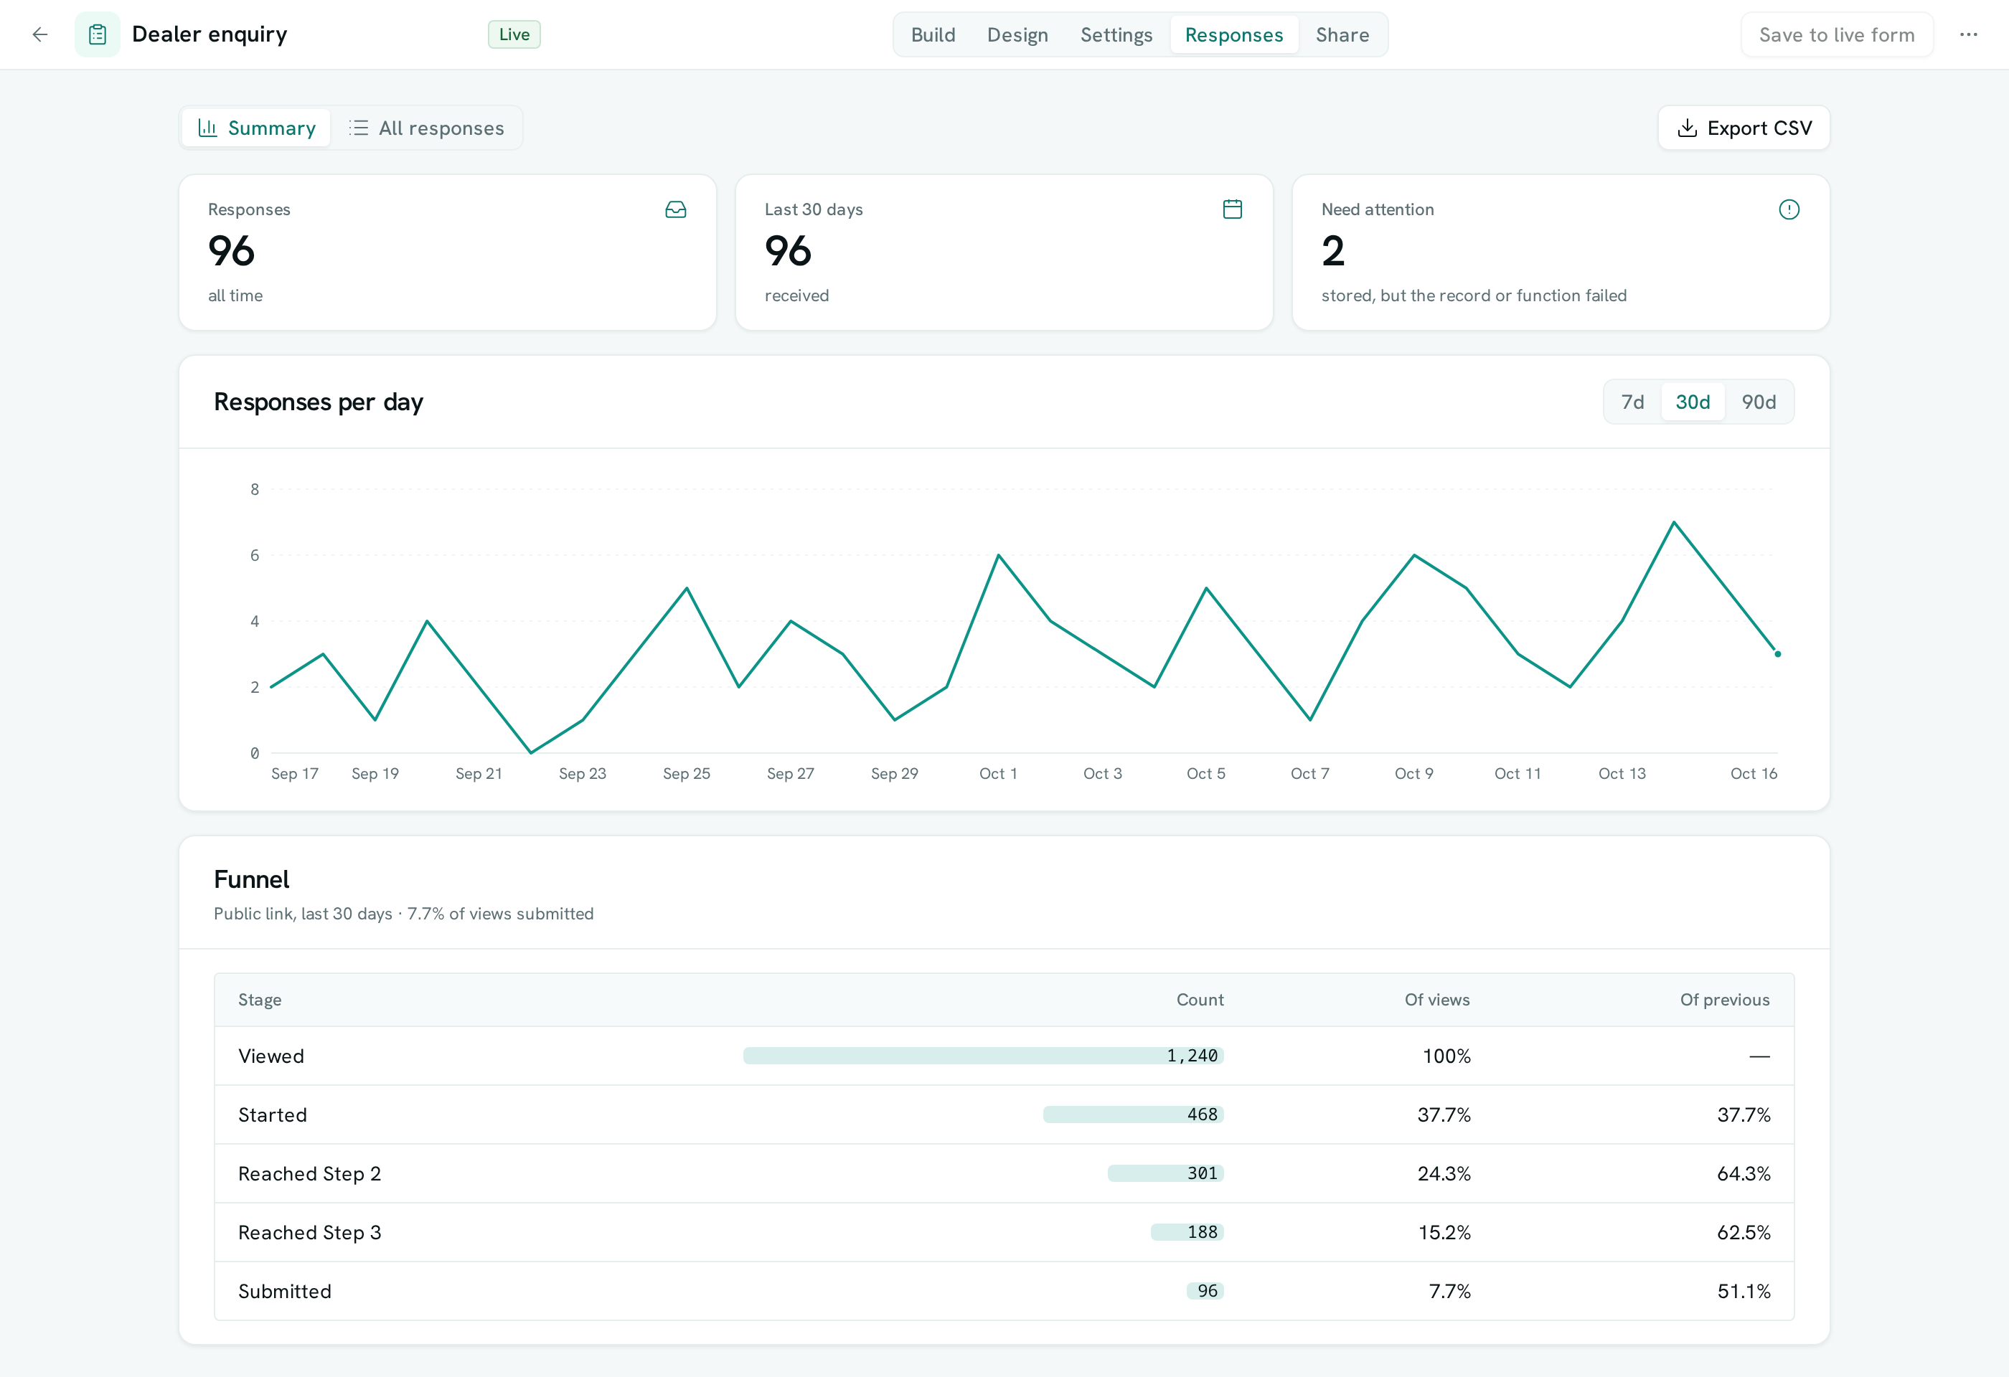Click the Reached Step 2 bar showing 301
The width and height of the screenshot is (2009, 1377).
point(1165,1173)
